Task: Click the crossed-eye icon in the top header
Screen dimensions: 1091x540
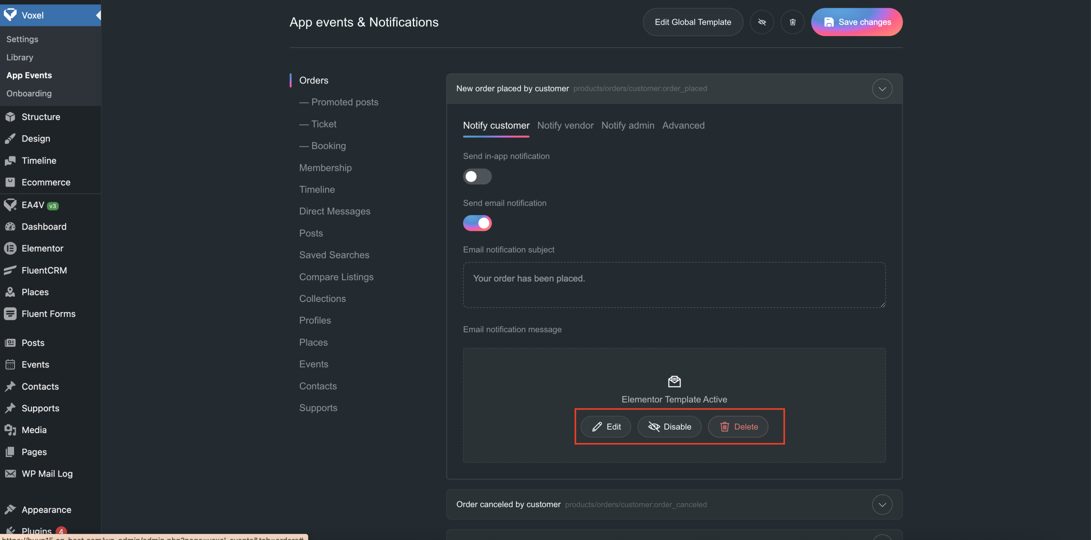Action: click(762, 22)
